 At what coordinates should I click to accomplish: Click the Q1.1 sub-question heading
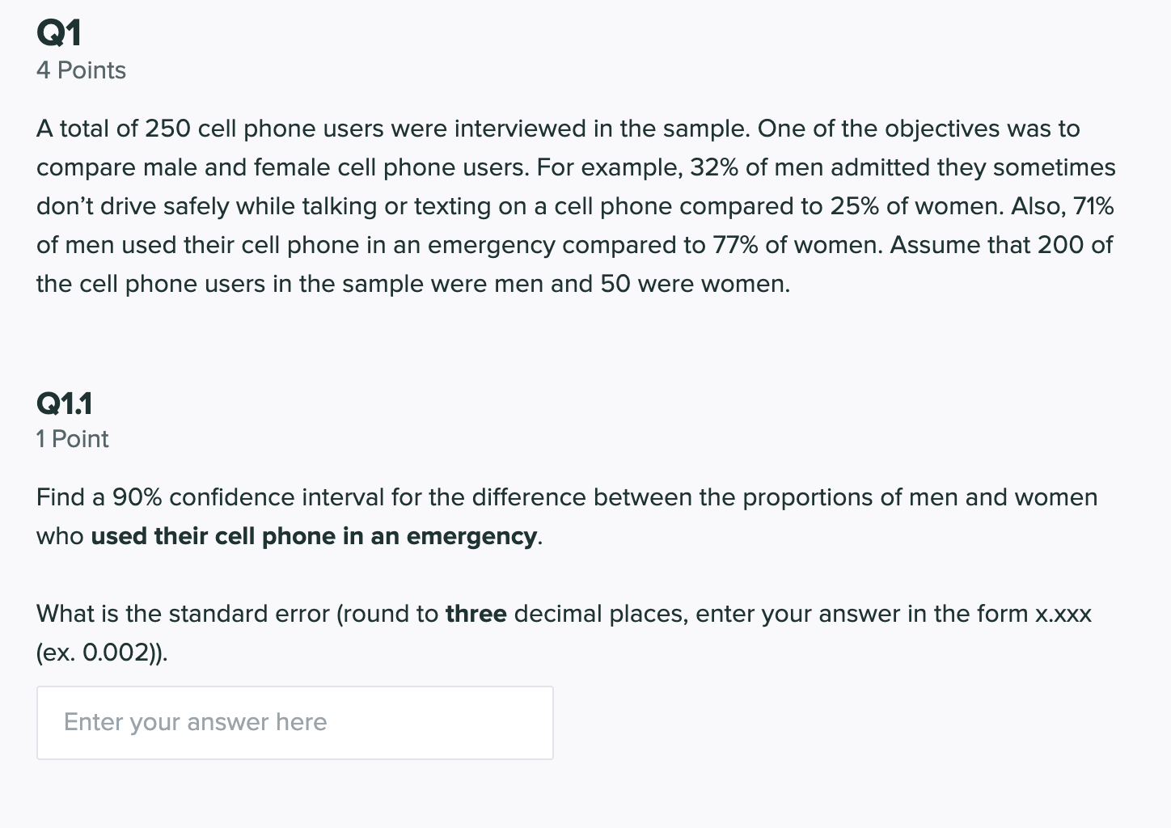65,403
